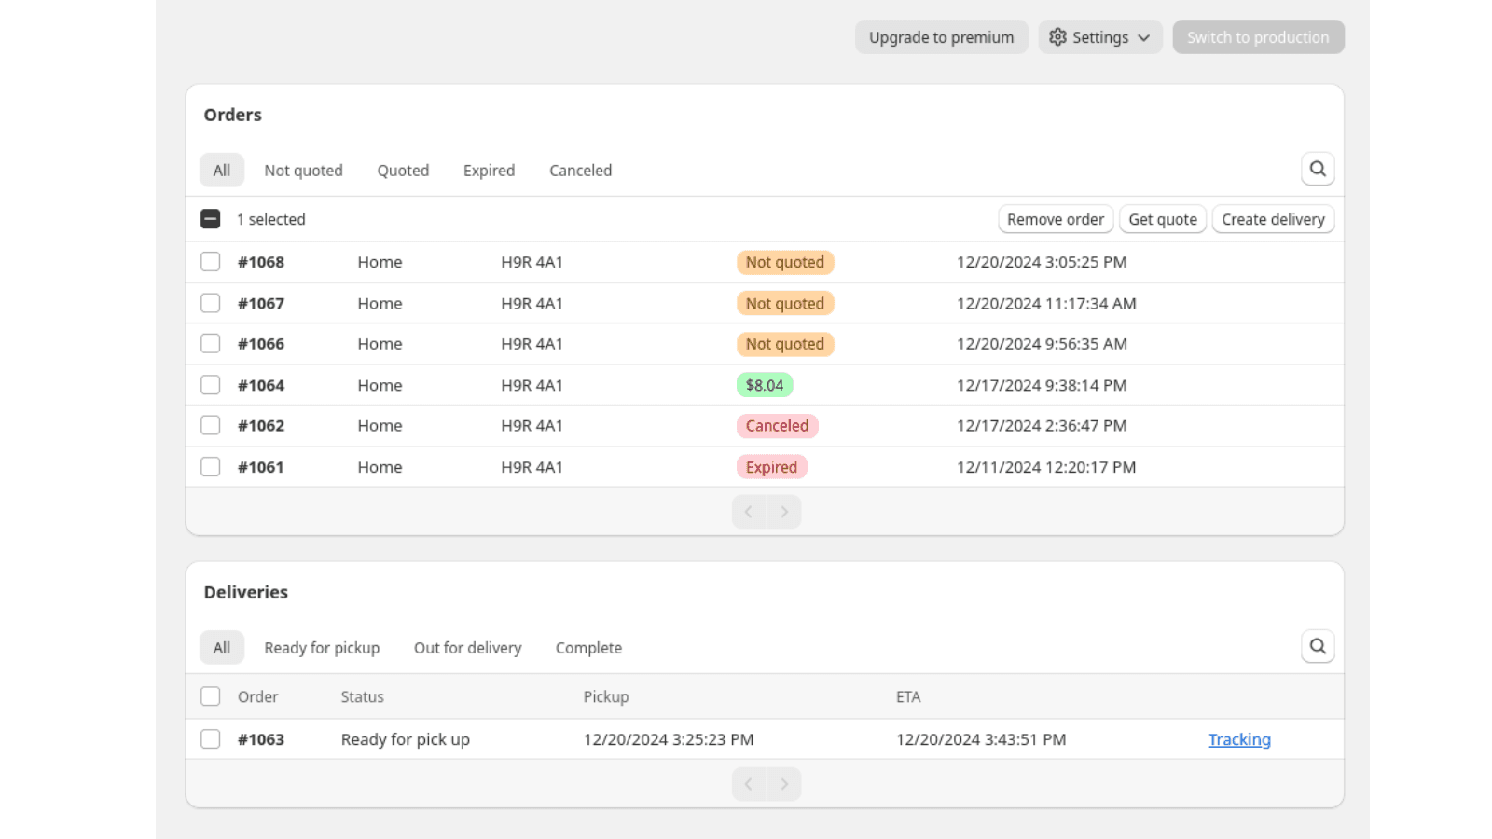Go to previous page of Orders
The height and width of the screenshot is (839, 1492).
(x=749, y=512)
